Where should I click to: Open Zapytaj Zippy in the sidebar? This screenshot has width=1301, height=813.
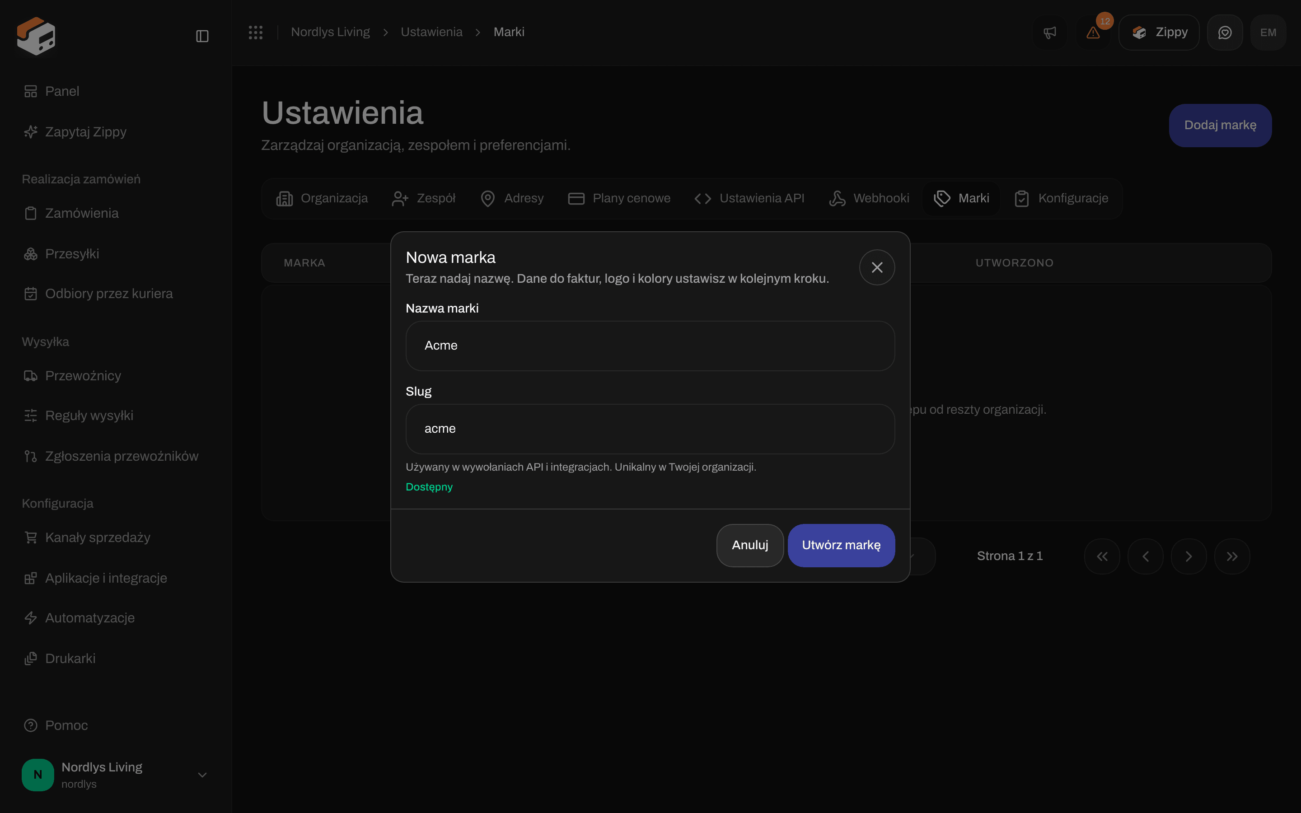(x=116, y=132)
